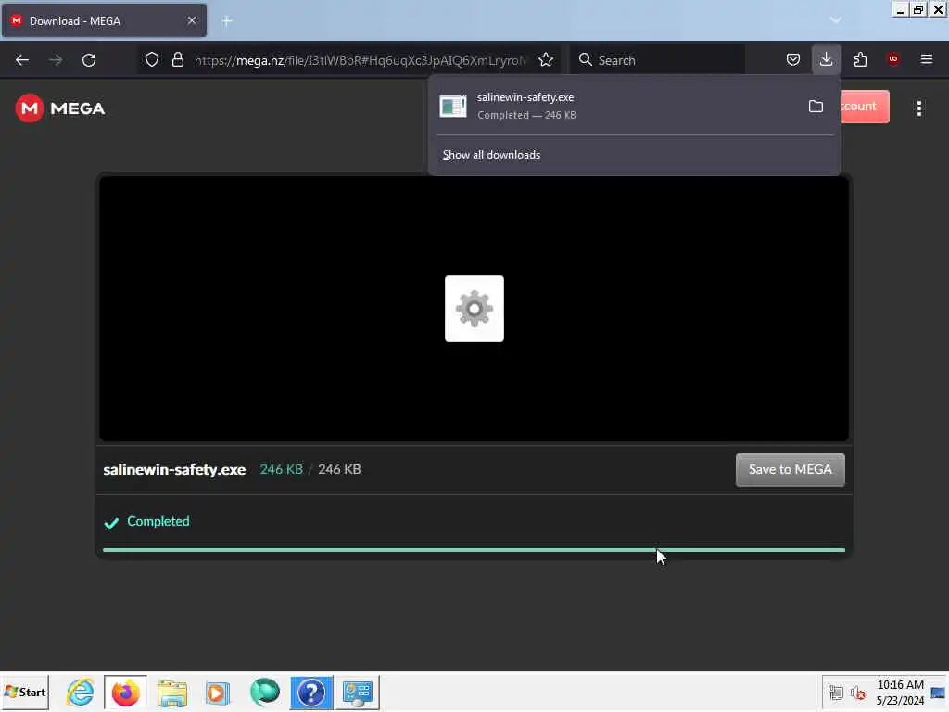
Task: Click the mega.nz URL address field
Action: click(x=361, y=60)
